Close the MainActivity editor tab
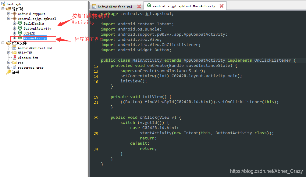This screenshot has width=306, height=177. coord(222,6)
